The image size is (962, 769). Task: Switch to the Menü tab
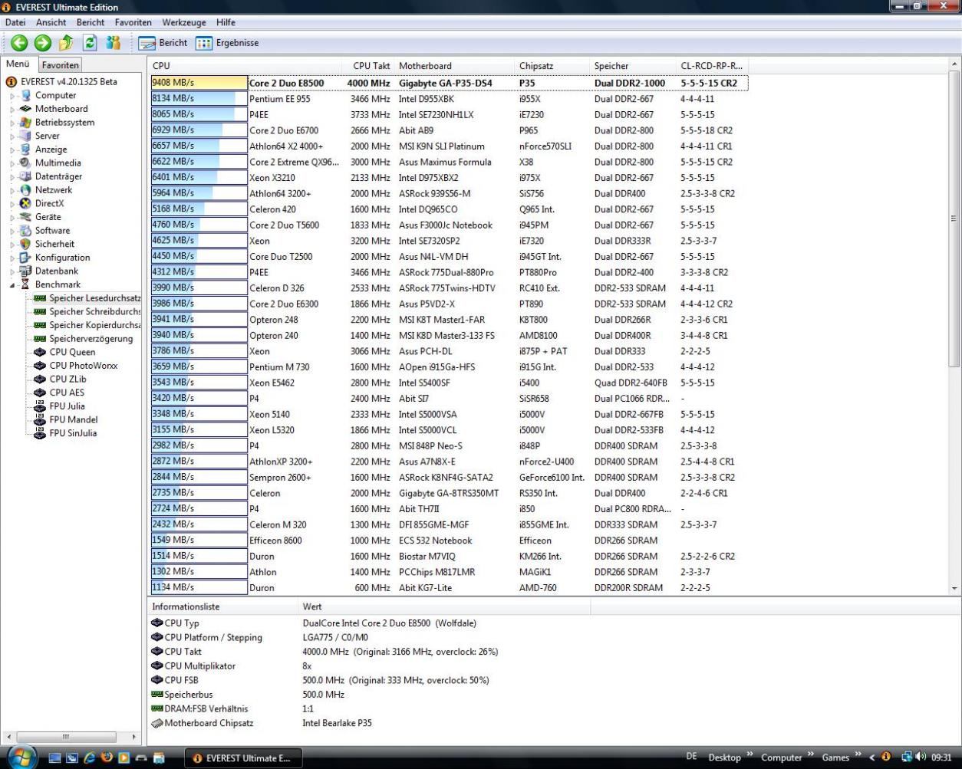pos(18,65)
